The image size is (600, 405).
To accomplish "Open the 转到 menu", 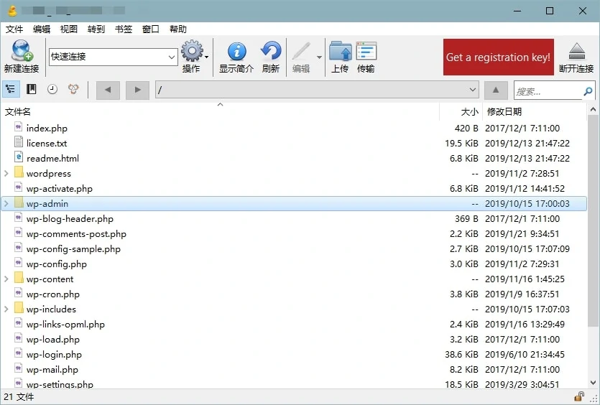I will pos(96,29).
